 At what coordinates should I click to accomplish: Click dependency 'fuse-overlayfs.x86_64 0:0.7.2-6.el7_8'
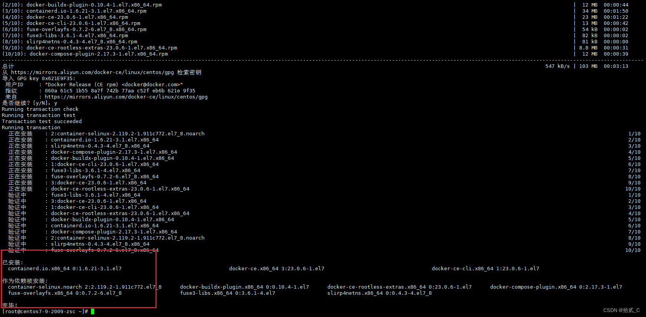[x=65, y=293]
